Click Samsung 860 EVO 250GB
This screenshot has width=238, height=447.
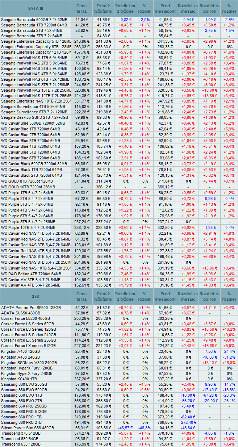coord(24,384)
